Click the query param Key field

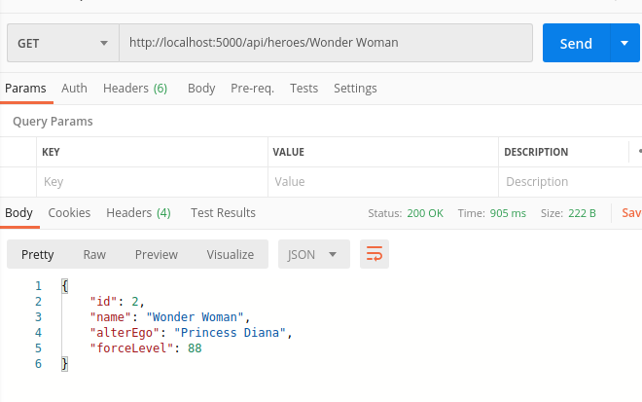click(153, 182)
